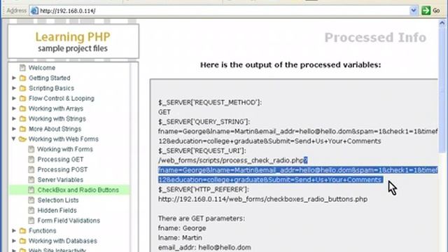Click the $_SERVER['QUERY_STRING'] label
The height and width of the screenshot is (252, 448).
coord(204,122)
